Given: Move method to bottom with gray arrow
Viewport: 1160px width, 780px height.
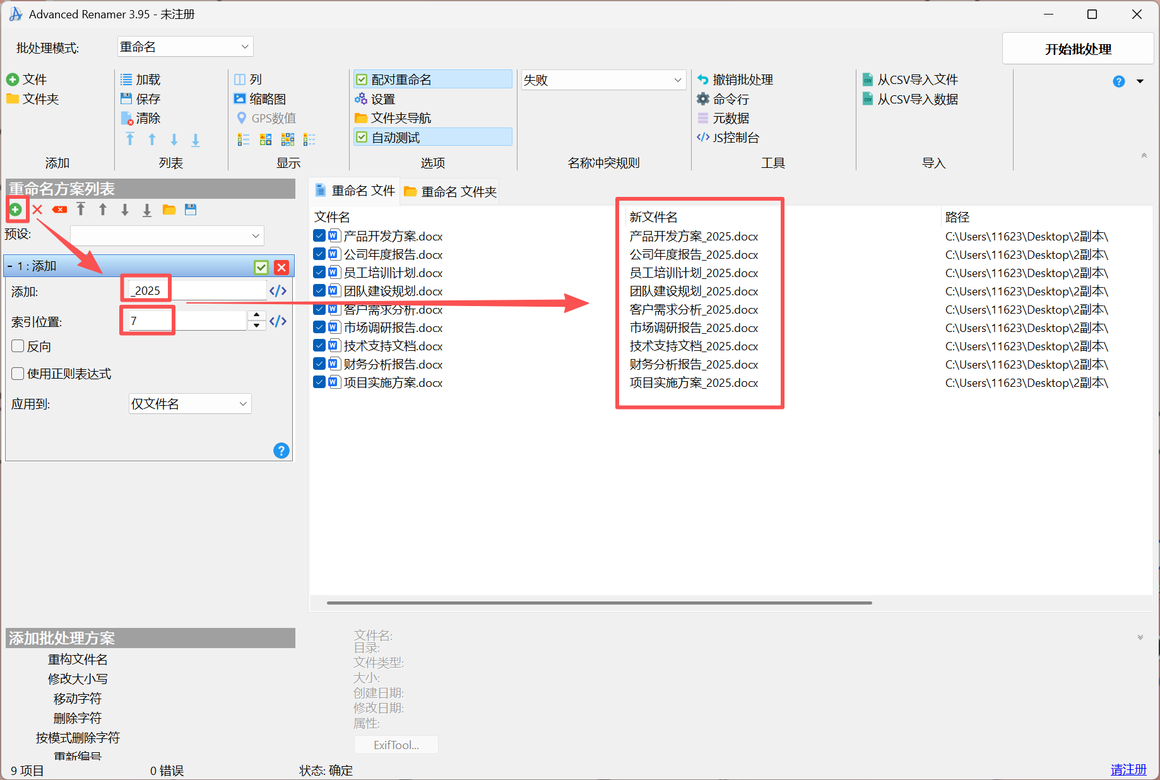Looking at the screenshot, I should tap(147, 210).
